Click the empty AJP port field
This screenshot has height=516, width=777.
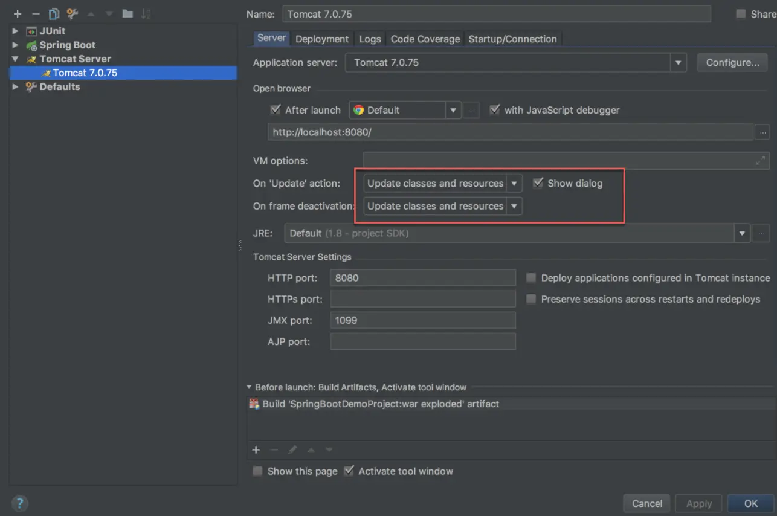pyautogui.click(x=423, y=341)
